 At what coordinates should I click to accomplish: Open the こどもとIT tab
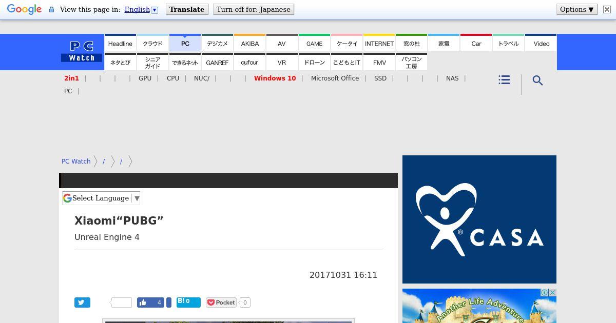click(346, 62)
